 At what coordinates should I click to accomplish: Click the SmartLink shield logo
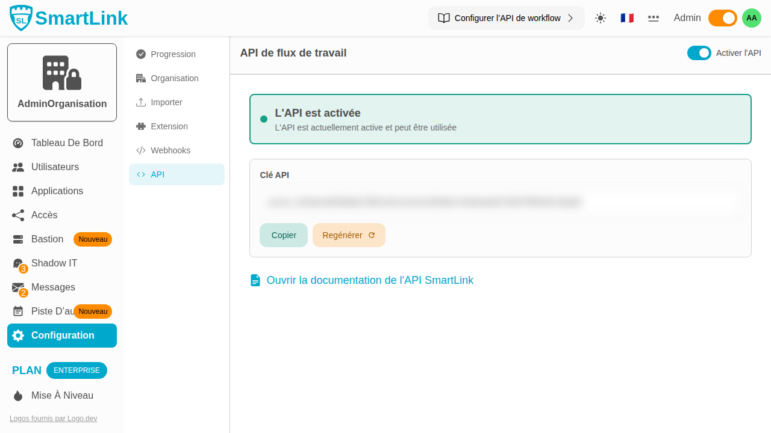19,17
